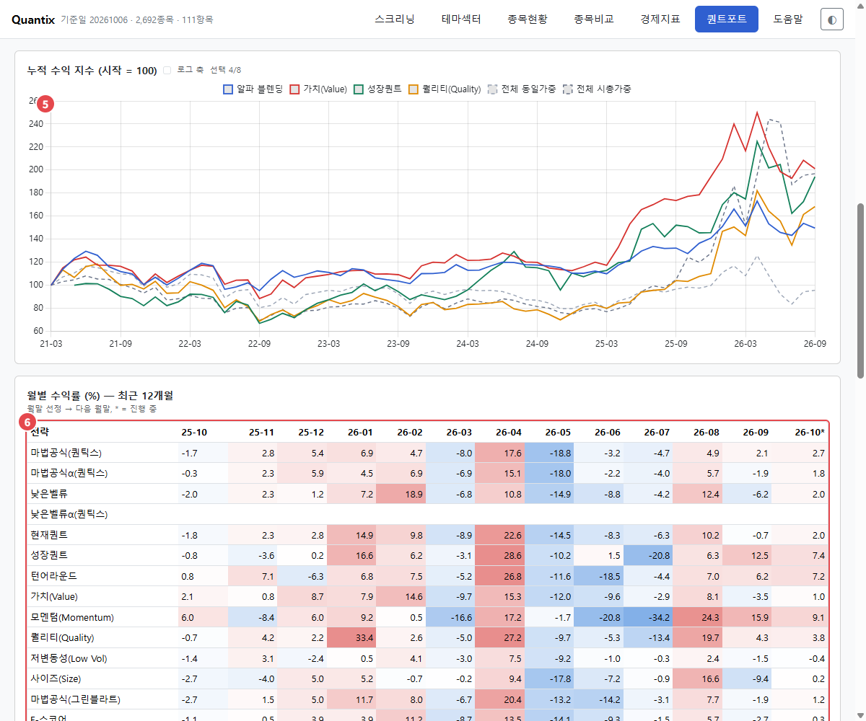
Task: Switch to the 테마섹터 tab
Action: click(461, 19)
